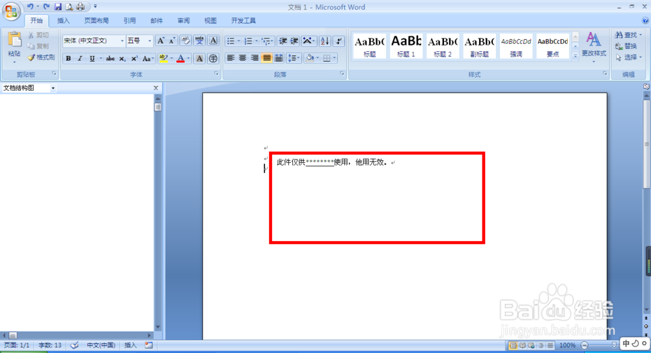Click the 粘贴 paste icon
This screenshot has height=353, width=651.
coord(14,40)
